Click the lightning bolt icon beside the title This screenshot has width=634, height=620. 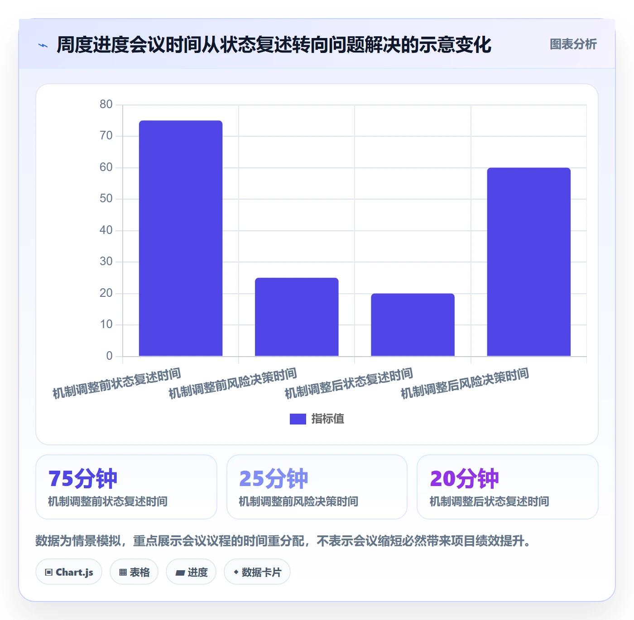[43, 45]
